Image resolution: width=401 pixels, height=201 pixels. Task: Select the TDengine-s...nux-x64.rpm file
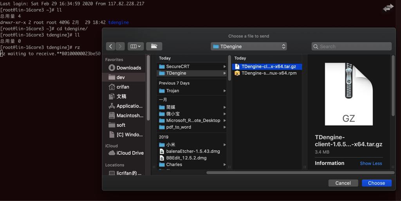267,73
